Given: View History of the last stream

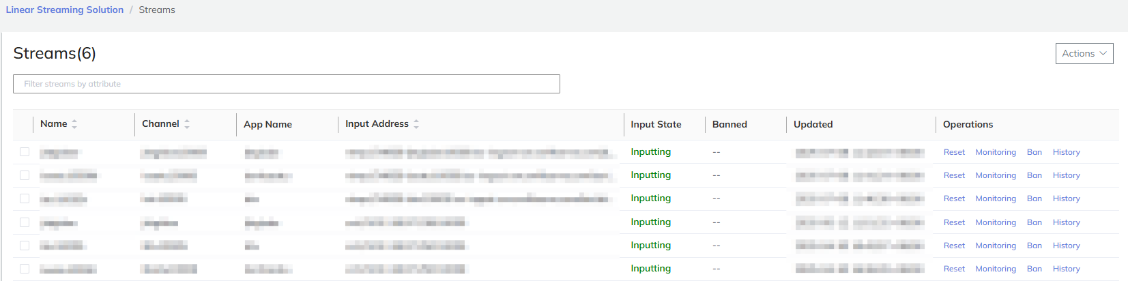Looking at the screenshot, I should click(x=1066, y=269).
